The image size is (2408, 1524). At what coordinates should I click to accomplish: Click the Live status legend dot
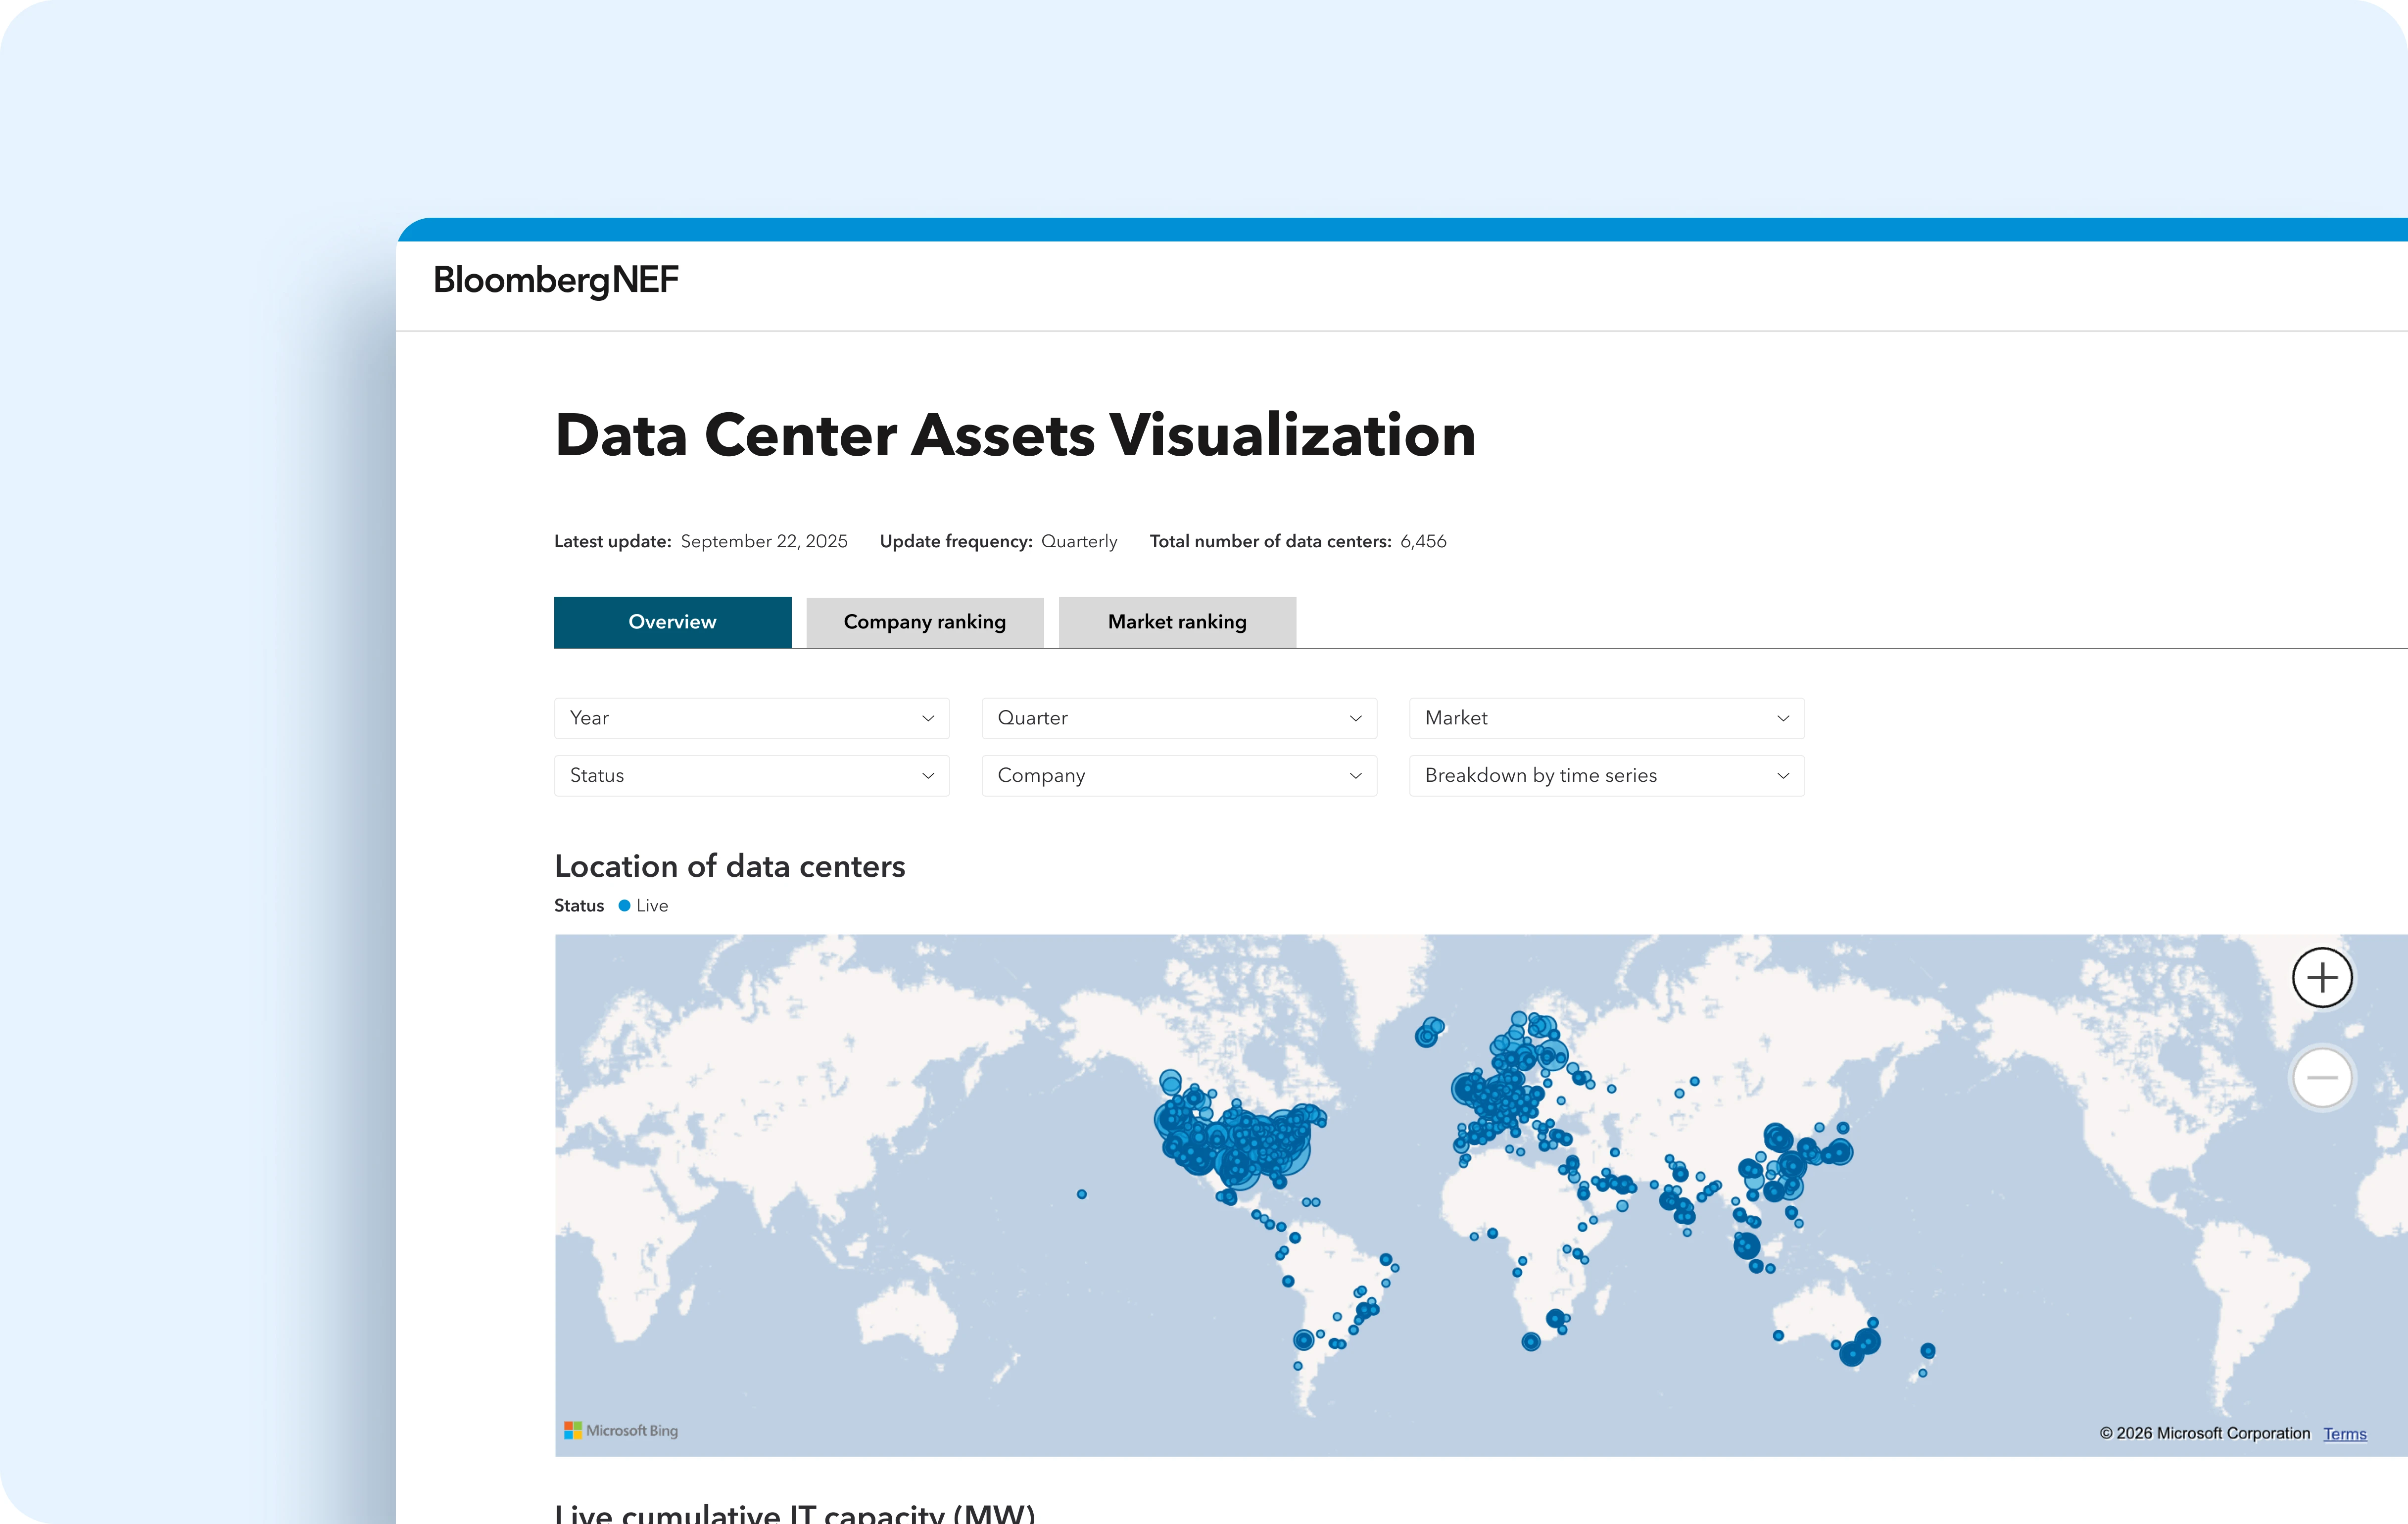[624, 905]
